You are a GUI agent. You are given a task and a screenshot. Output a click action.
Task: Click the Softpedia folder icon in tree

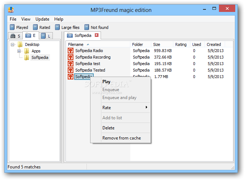pos(27,57)
